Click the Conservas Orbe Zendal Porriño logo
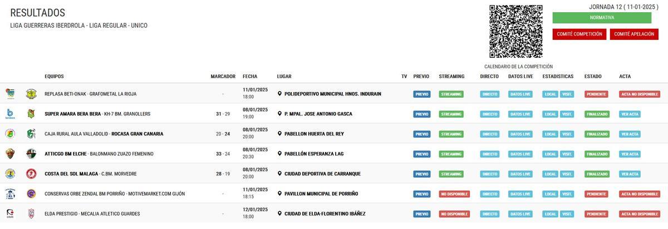The height and width of the screenshot is (229, 668). 10,194
